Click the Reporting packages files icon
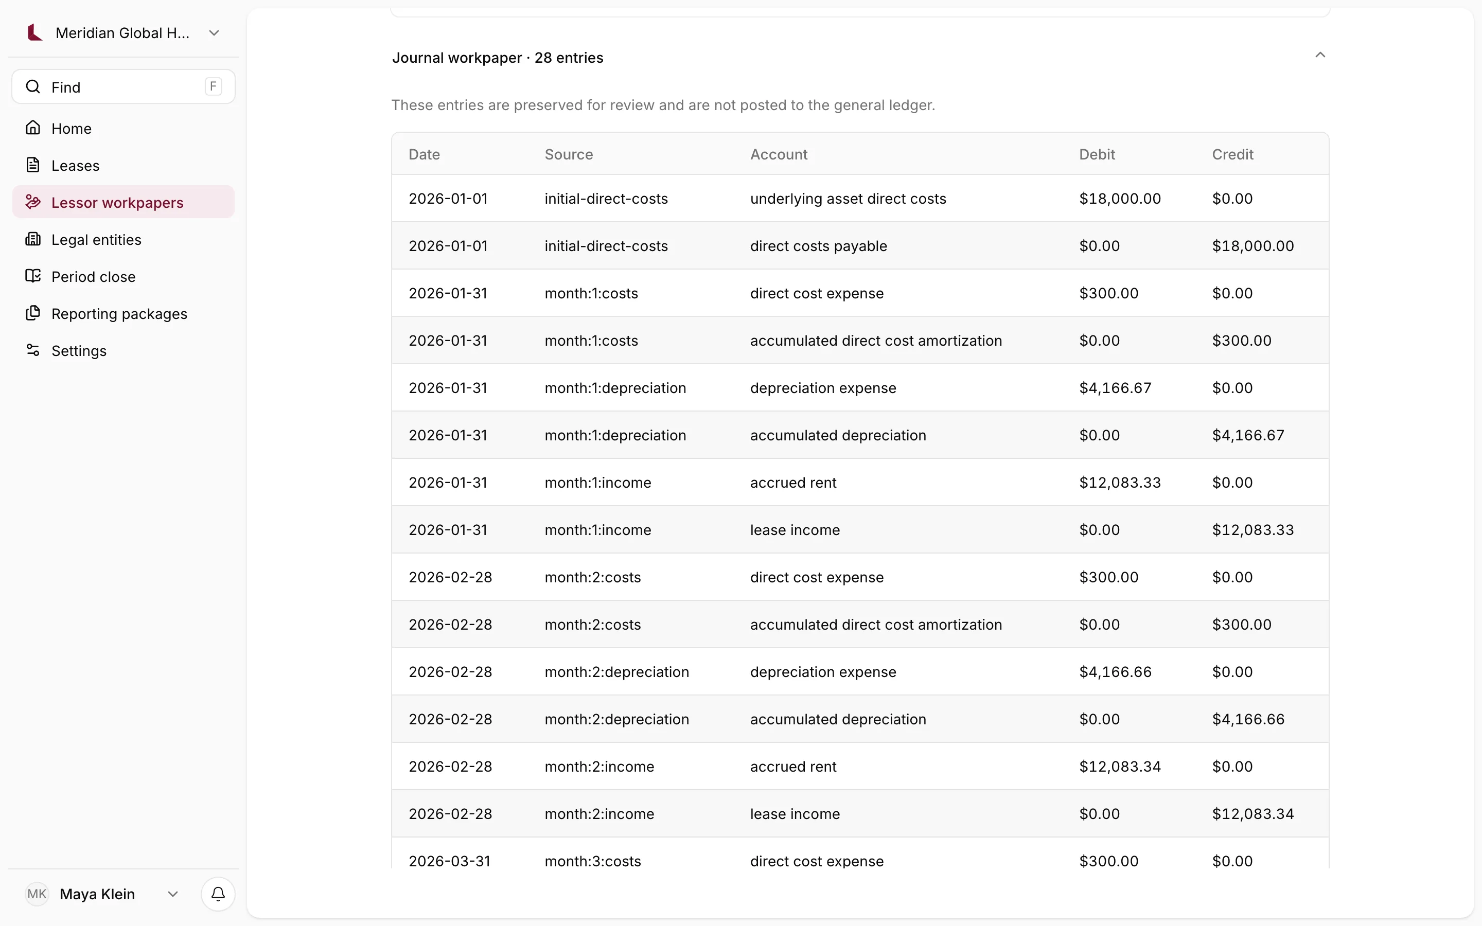The image size is (1482, 926). pyautogui.click(x=33, y=313)
